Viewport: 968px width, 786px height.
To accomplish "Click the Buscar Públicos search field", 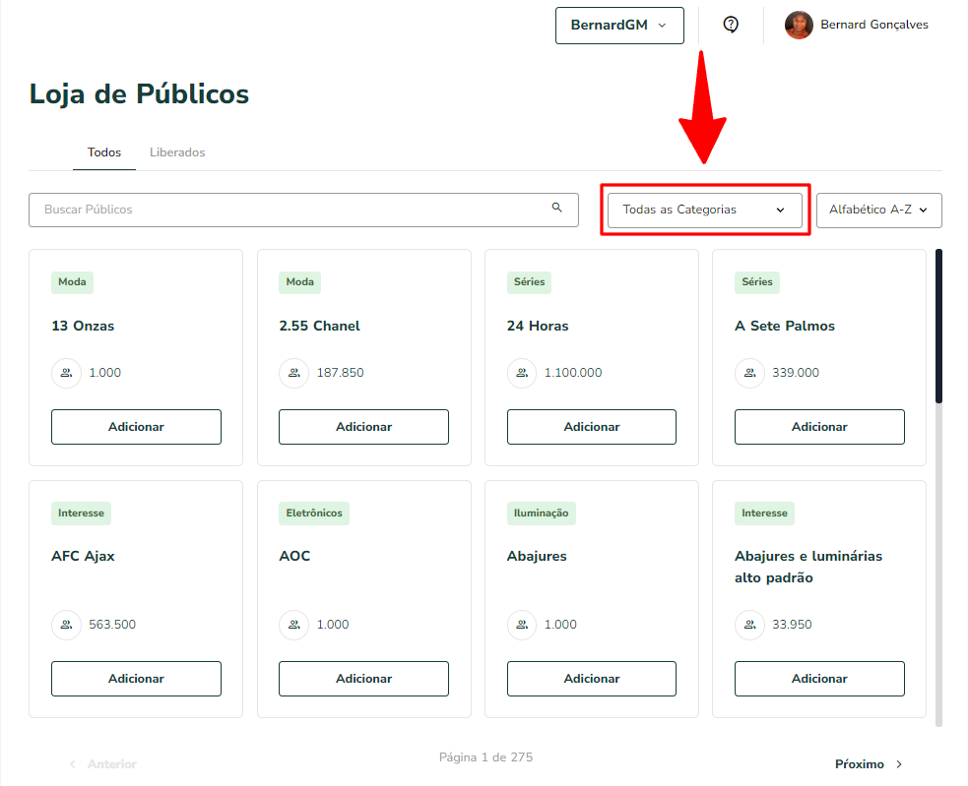I will pyautogui.click(x=303, y=210).
